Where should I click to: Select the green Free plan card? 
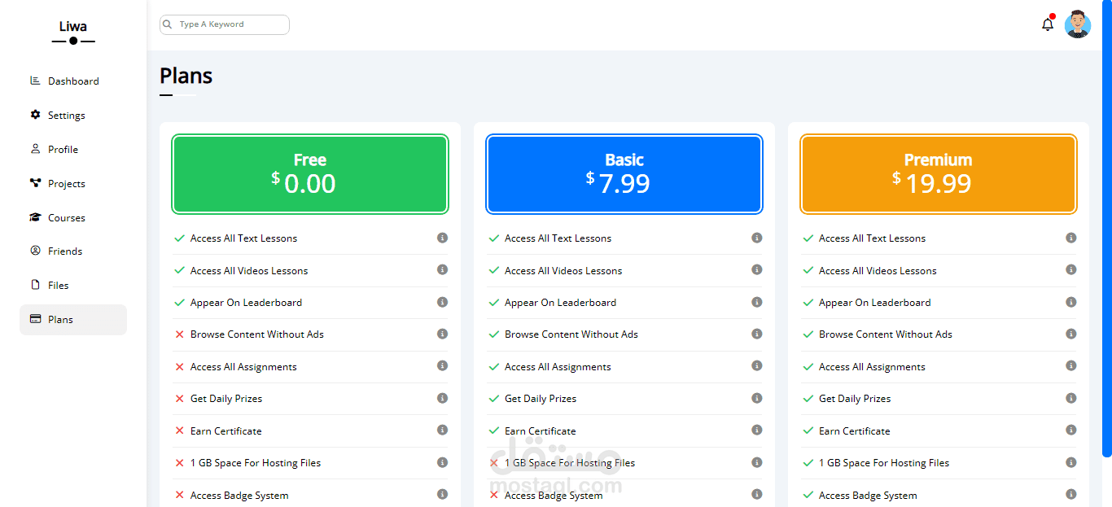pyautogui.click(x=310, y=174)
